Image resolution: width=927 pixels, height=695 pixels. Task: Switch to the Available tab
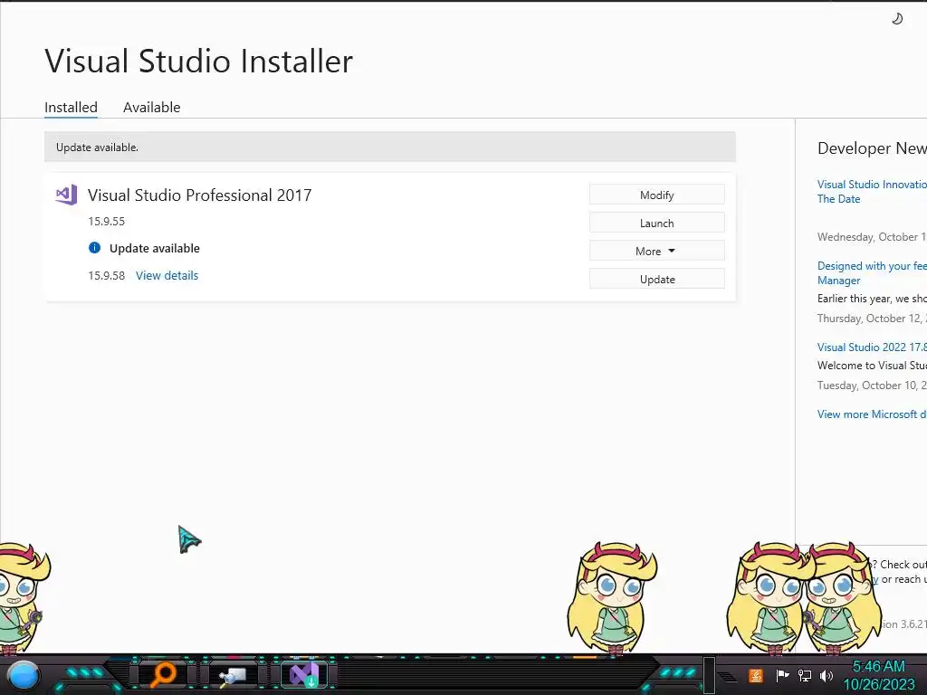[152, 107]
